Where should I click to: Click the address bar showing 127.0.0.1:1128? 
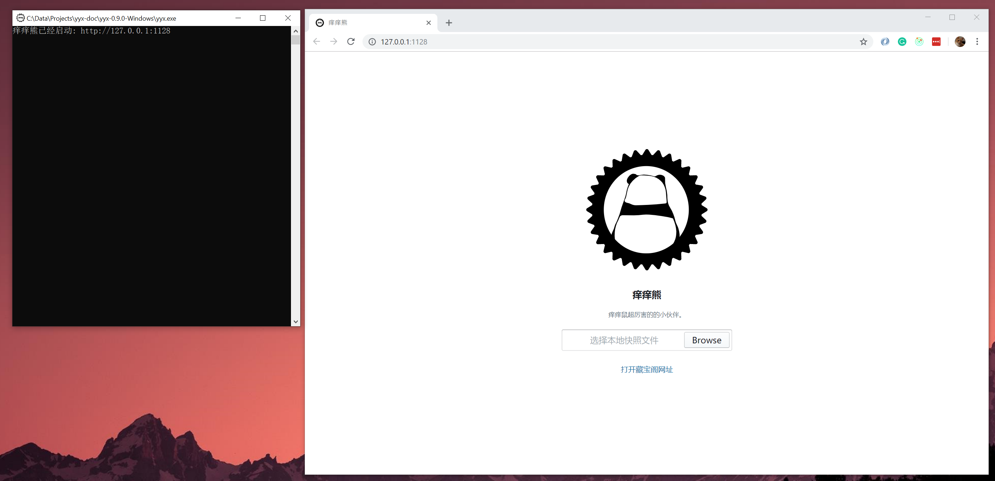tap(579, 42)
